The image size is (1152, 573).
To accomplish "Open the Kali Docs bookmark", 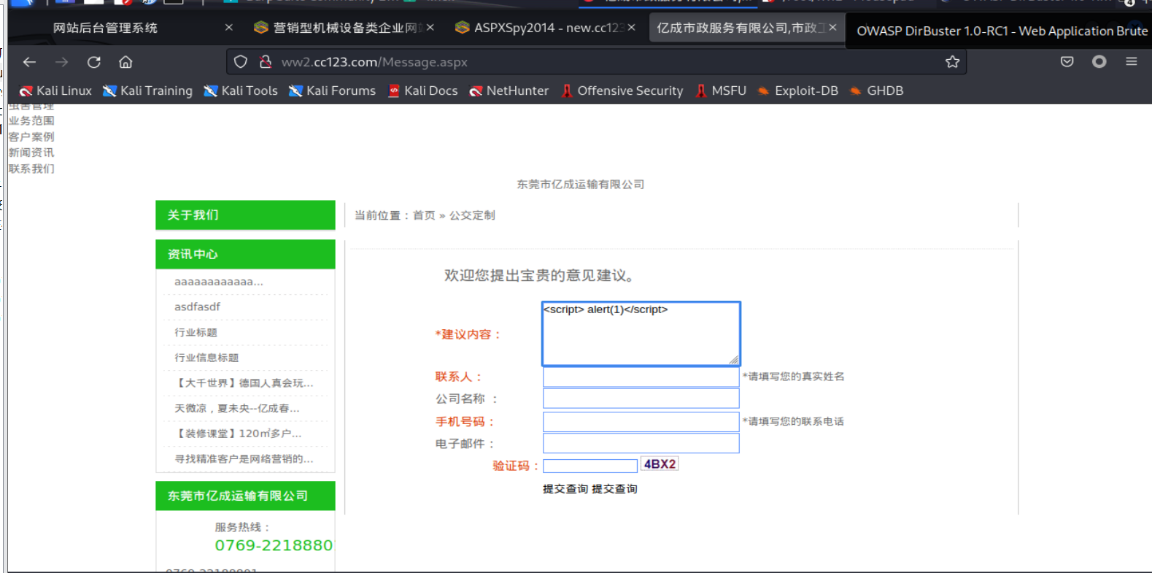I will click(x=423, y=91).
